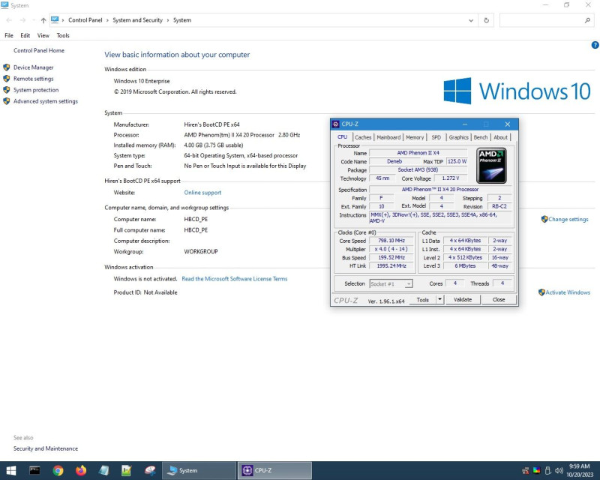Image resolution: width=600 pixels, height=480 pixels.
Task: Click the Back navigation arrow
Action: [9, 20]
